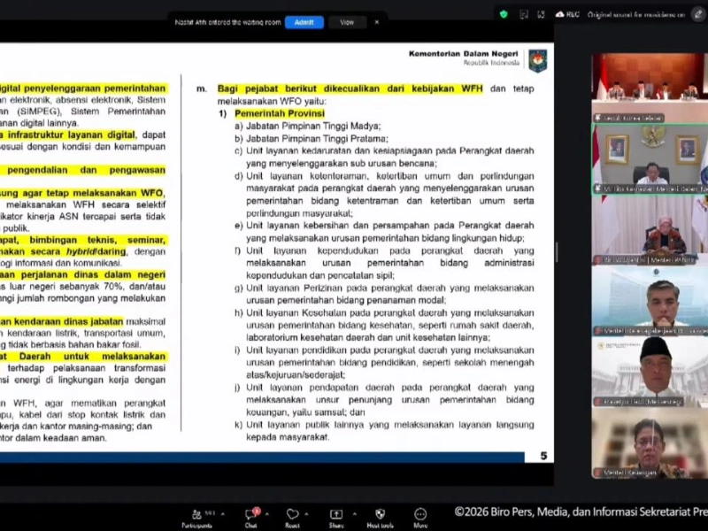The height and width of the screenshot is (531, 708).
Task: Click the Share screen icon
Action: coord(336,515)
